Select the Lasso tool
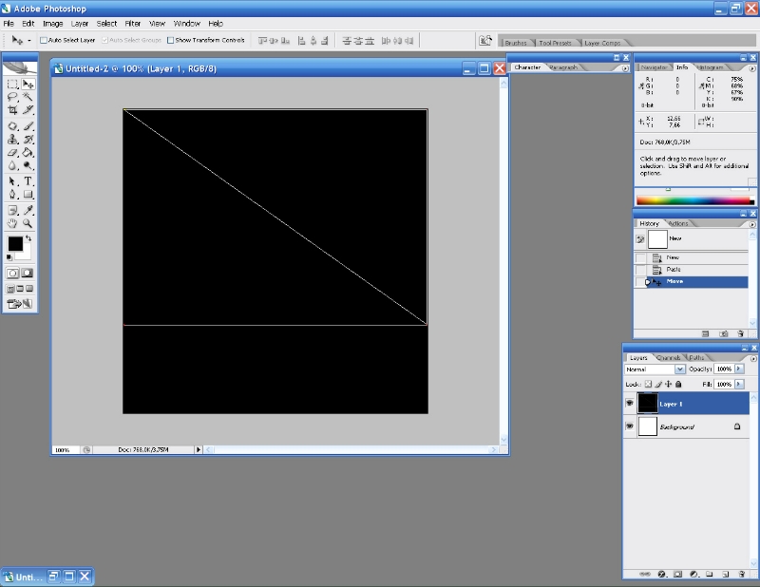The image size is (760, 587). [x=13, y=97]
